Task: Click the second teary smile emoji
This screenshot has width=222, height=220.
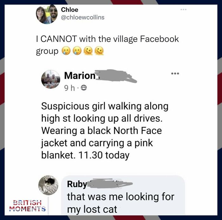Action: tap(77, 51)
